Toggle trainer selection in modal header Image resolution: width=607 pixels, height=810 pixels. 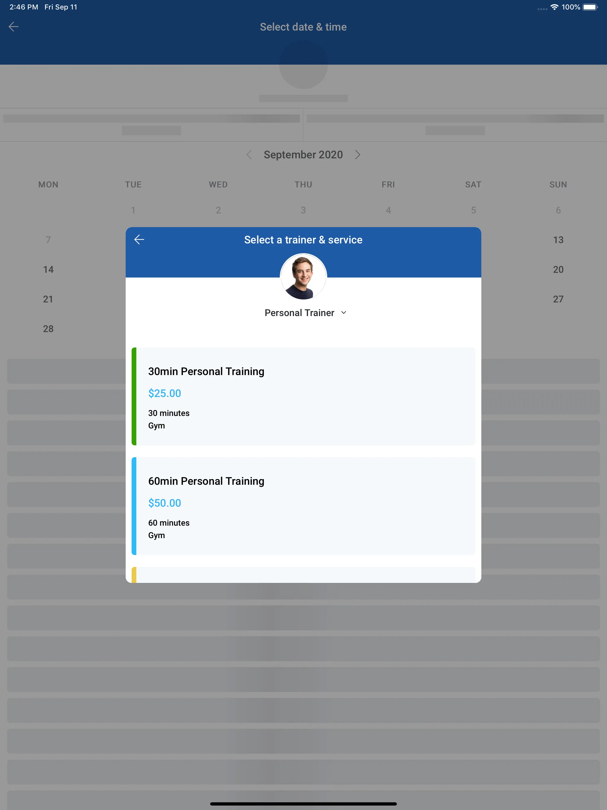pos(303,312)
